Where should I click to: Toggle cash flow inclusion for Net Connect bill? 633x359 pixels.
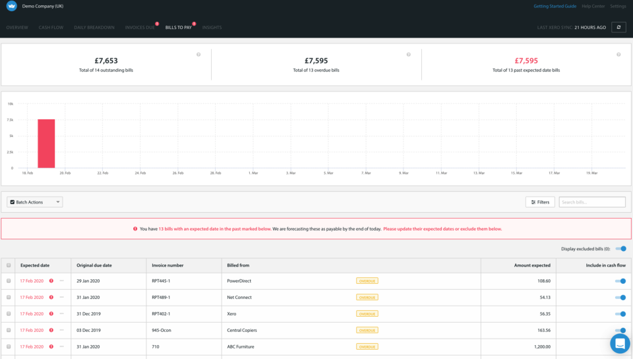(620, 297)
